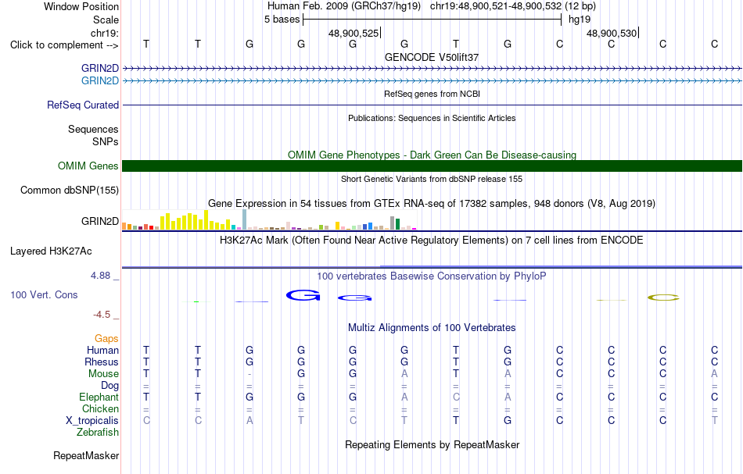Click the Common dbSNP(155) label
743x474 pixels.
pyautogui.click(x=70, y=191)
